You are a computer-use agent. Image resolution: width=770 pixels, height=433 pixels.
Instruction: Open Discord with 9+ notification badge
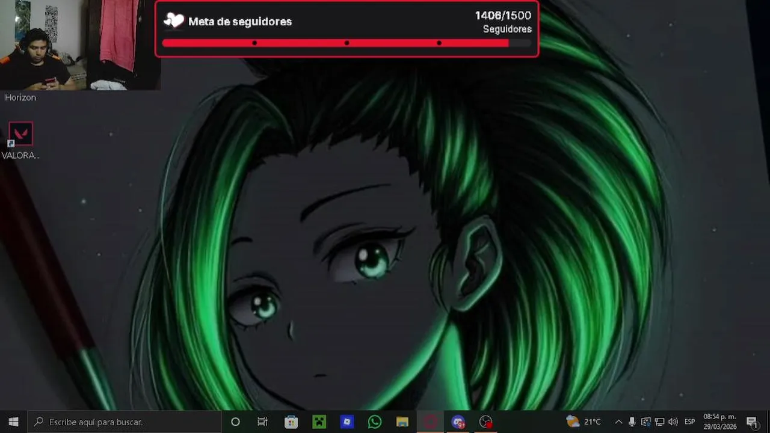coord(458,422)
